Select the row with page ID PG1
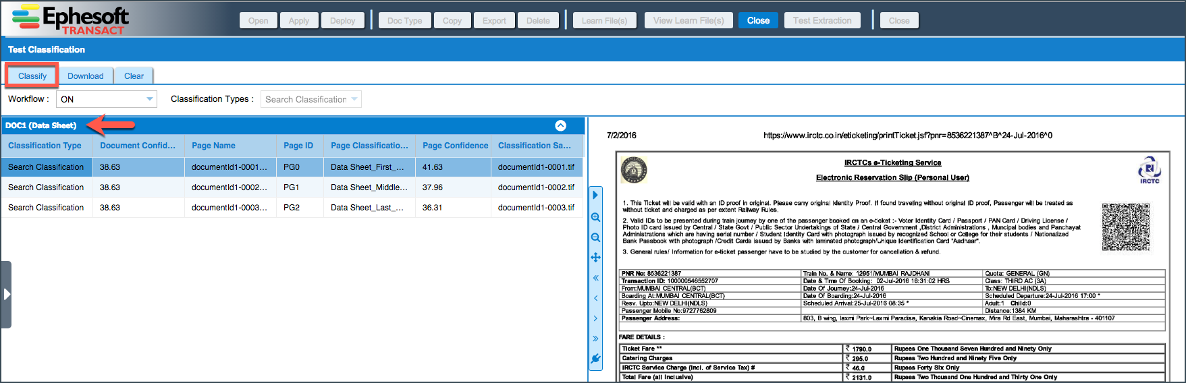Image resolution: width=1186 pixels, height=383 pixels. tap(292, 187)
